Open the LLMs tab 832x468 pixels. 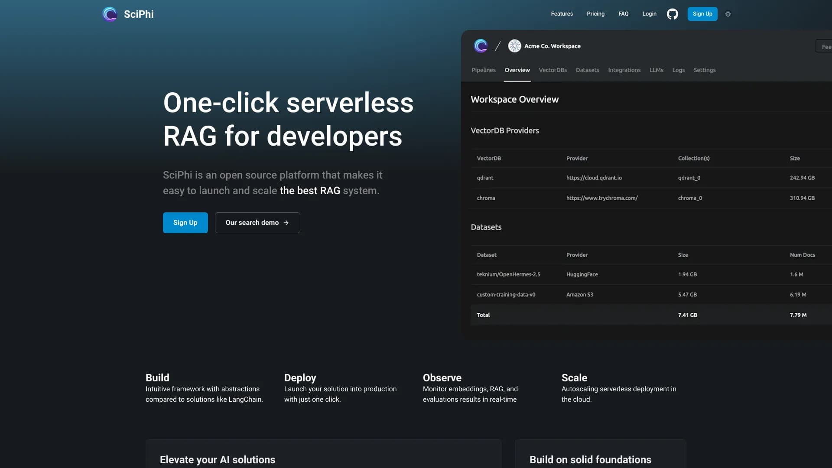coord(656,70)
